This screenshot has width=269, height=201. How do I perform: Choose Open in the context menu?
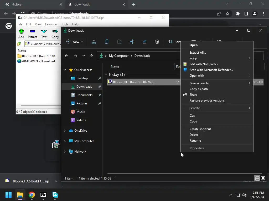pos(217,45)
